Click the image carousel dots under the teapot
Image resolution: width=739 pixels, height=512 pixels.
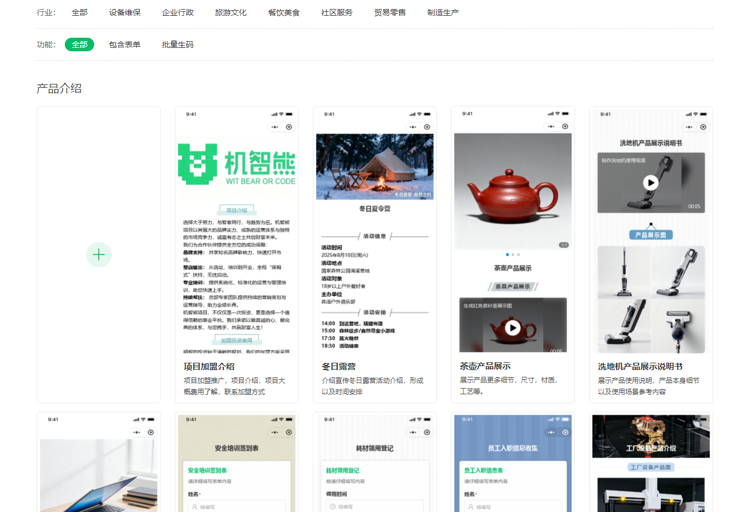(513, 255)
